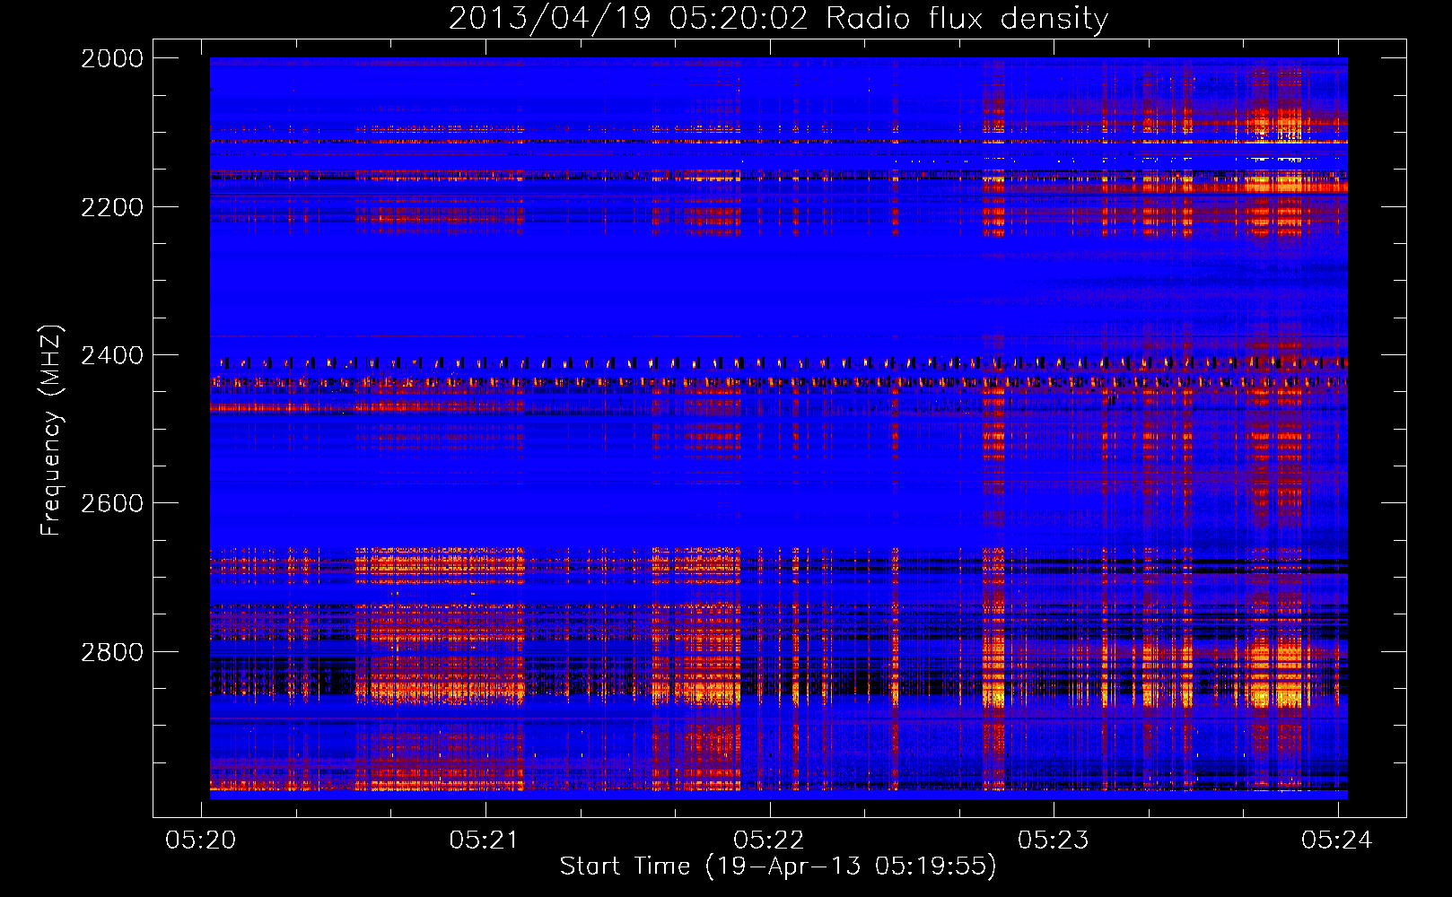The image size is (1452, 897).
Task: Click the 05:23 time axis label
Action: (1053, 840)
